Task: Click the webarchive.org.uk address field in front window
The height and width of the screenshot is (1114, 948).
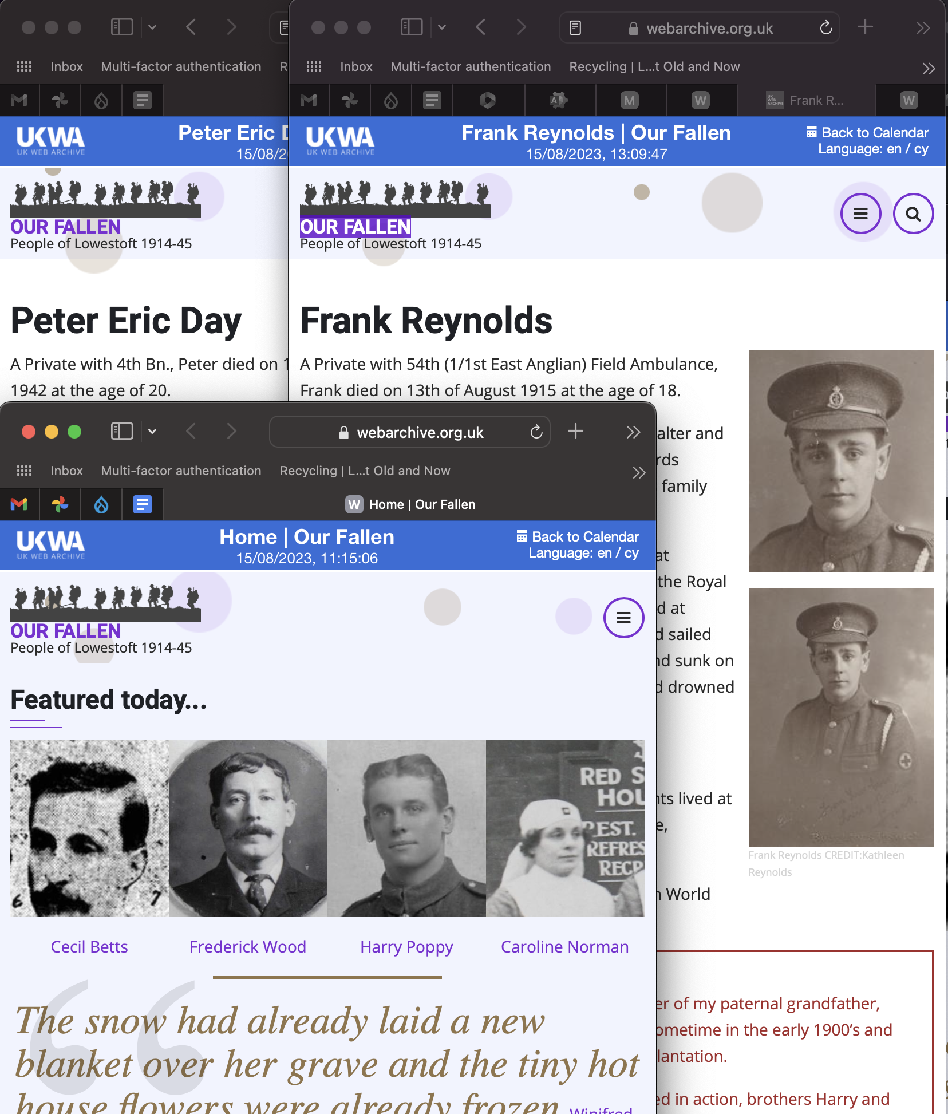Action: (x=410, y=432)
